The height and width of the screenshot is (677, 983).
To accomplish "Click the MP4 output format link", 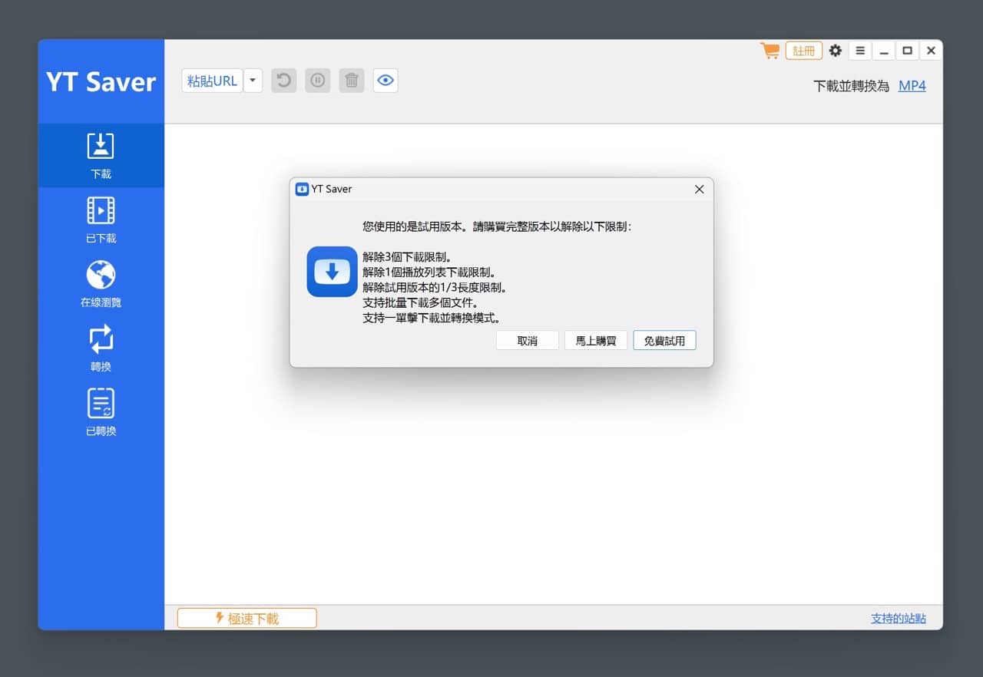I will click(912, 86).
